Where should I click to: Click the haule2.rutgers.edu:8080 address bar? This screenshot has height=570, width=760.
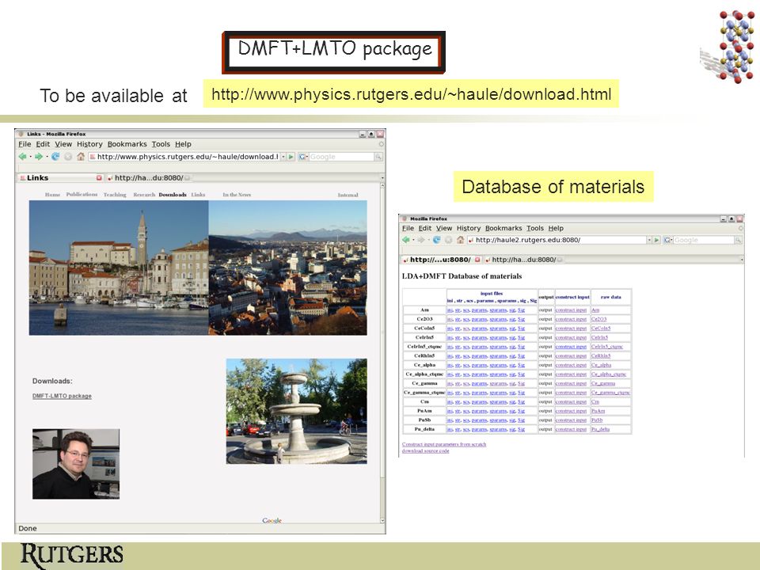pyautogui.click(x=557, y=240)
